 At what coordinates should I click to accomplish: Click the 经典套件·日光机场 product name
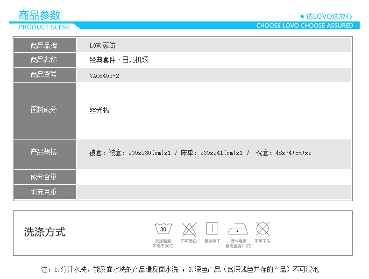[119, 60]
